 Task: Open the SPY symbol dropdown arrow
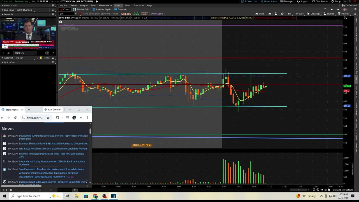pos(76,14)
